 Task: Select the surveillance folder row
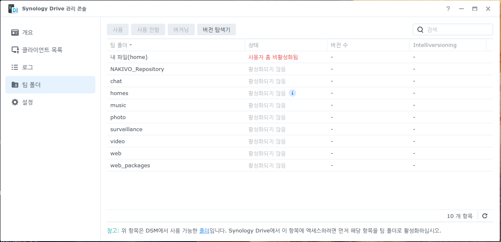[300, 129]
